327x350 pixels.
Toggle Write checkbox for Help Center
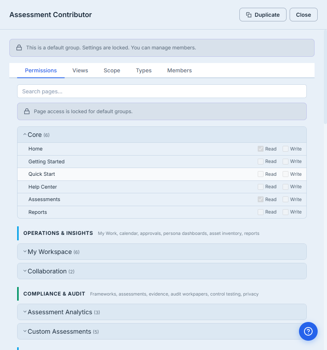tap(285, 187)
